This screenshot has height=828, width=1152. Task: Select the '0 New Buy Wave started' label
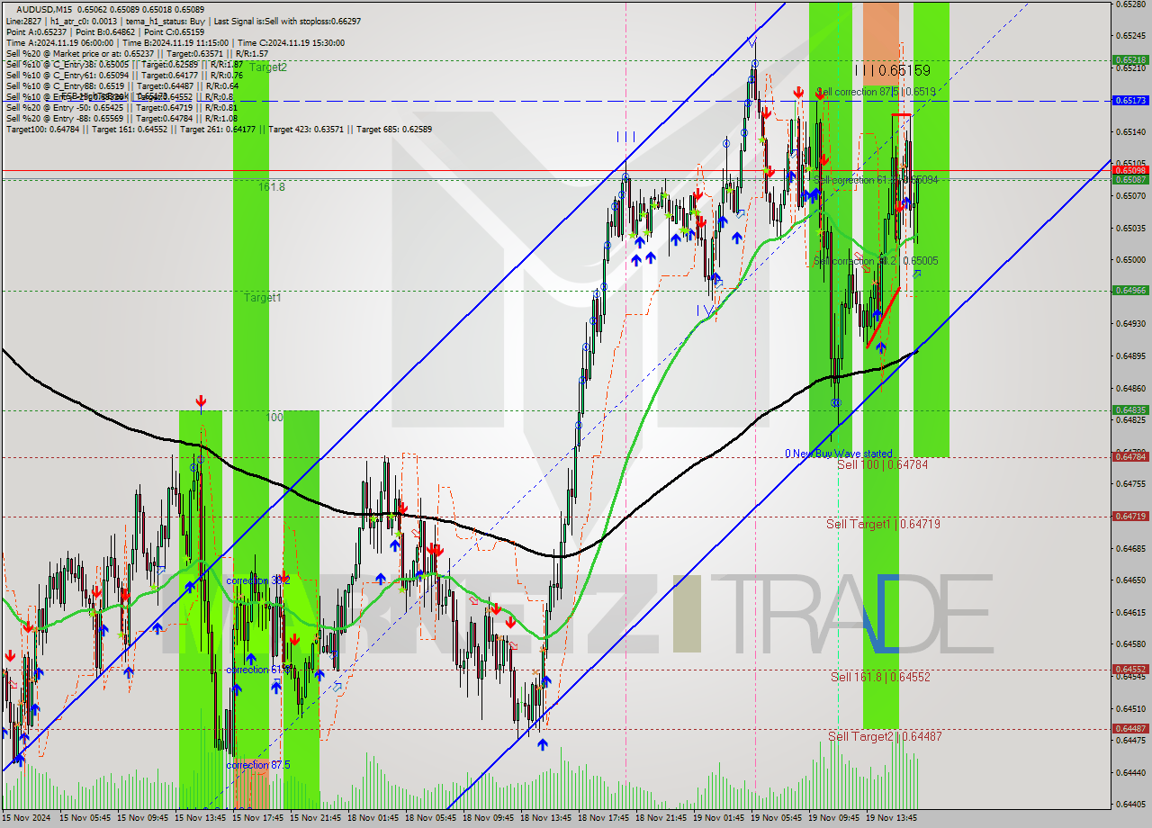(839, 454)
